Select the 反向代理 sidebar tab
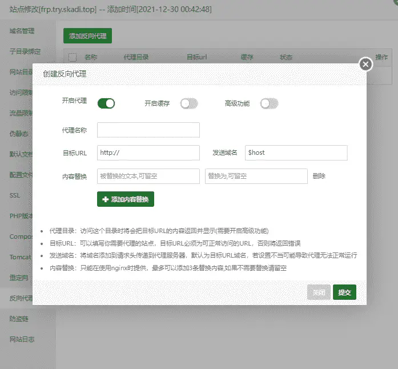 21,298
